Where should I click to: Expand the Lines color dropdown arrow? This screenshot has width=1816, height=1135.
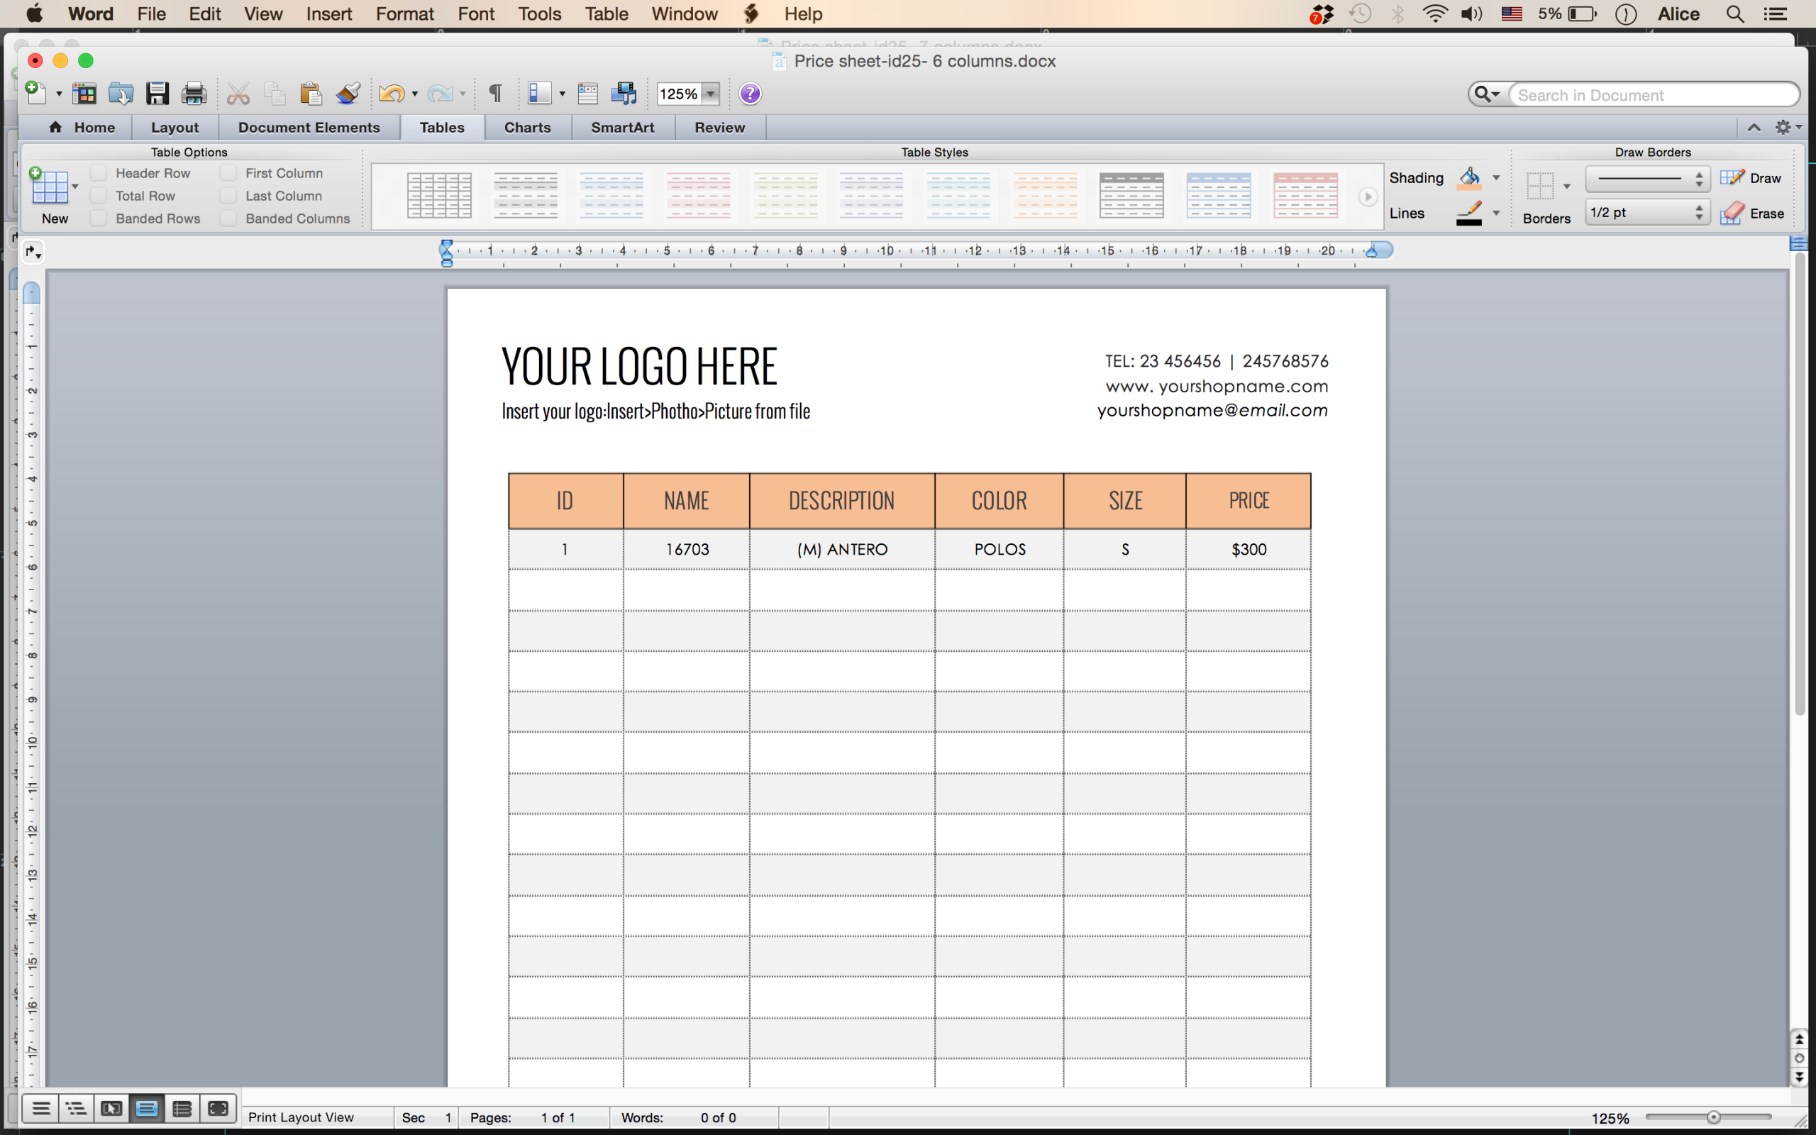[1496, 214]
